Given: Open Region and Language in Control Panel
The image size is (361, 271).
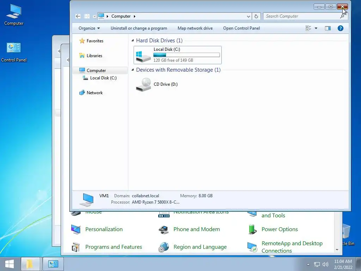Looking at the screenshot, I should pos(200,247).
